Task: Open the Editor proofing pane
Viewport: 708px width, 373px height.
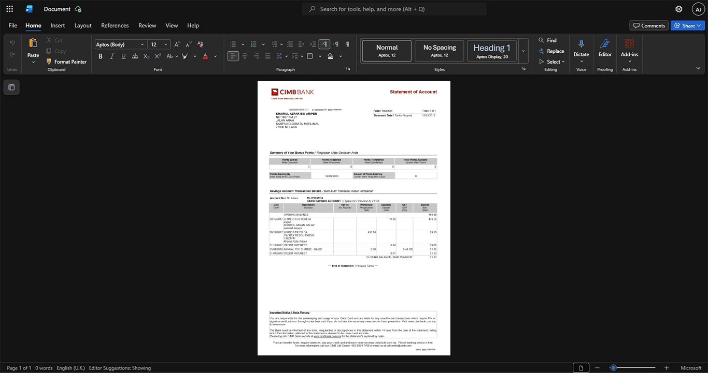Action: 605,48
